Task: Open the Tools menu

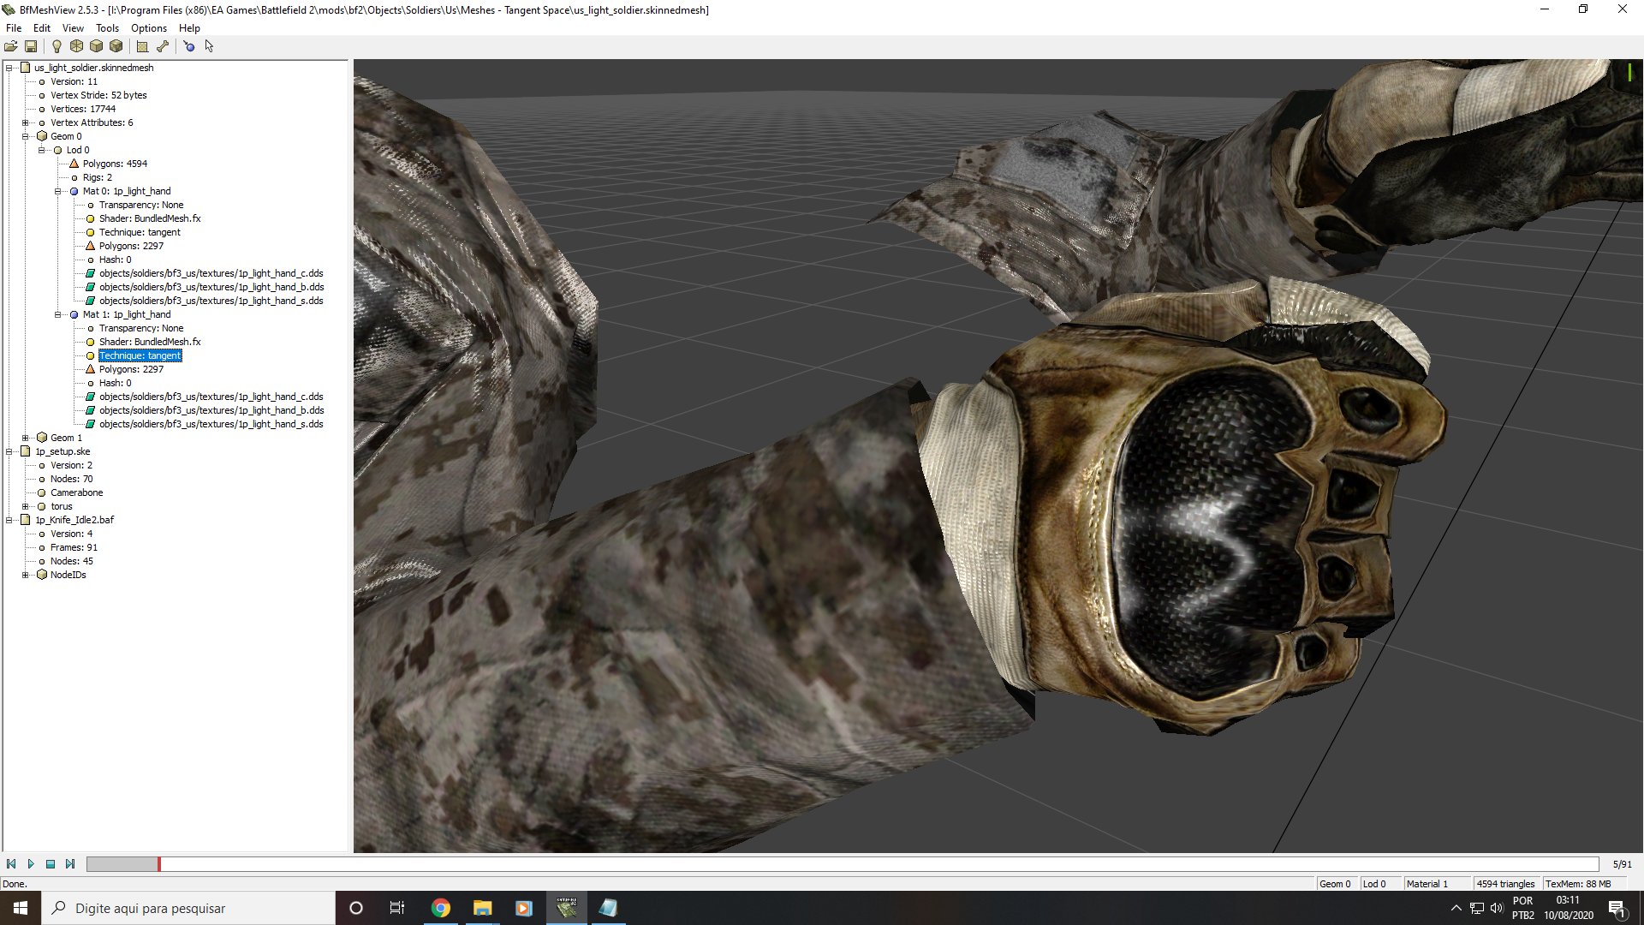Action: (107, 28)
